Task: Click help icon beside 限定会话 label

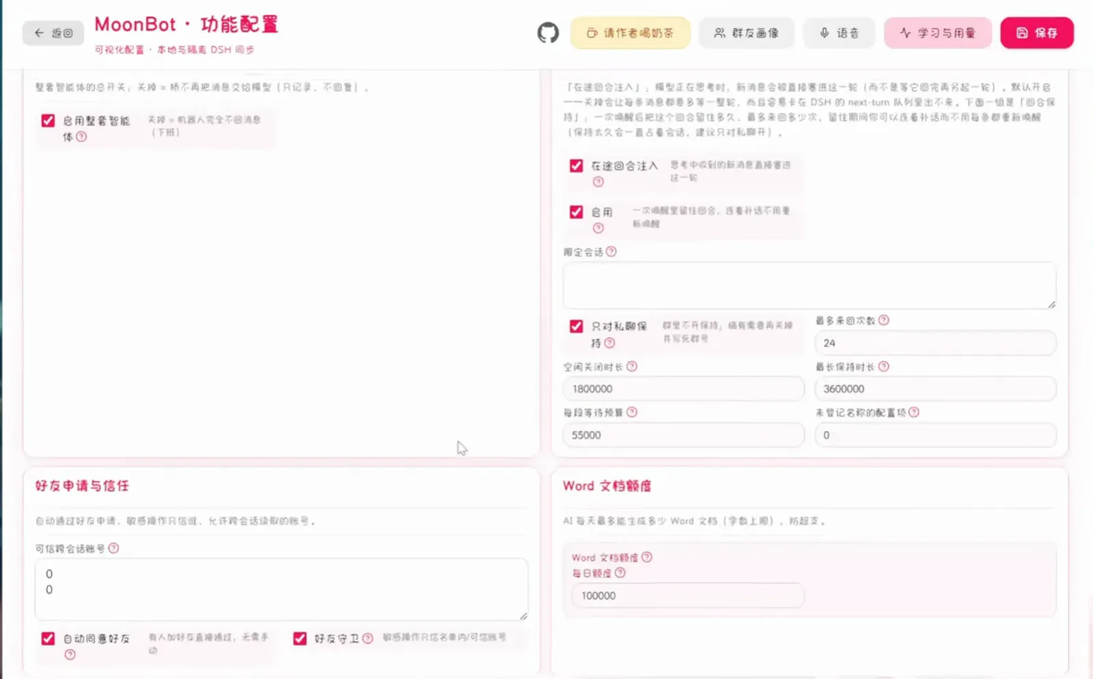Action: pyautogui.click(x=611, y=251)
